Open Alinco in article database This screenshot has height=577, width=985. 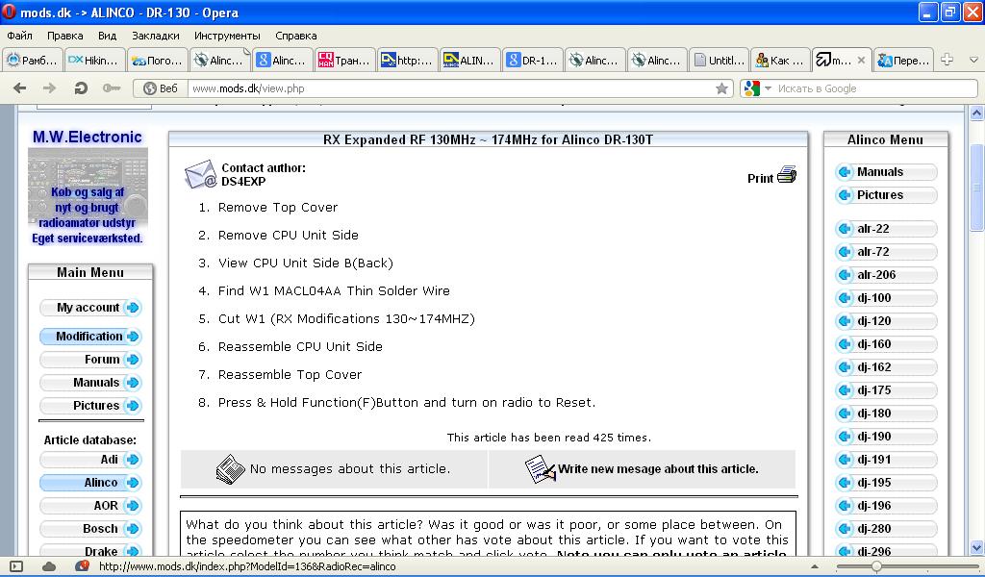pos(89,483)
